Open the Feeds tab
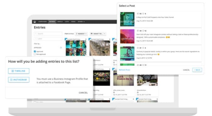Viewport: 212px width, 116px height. point(73,22)
